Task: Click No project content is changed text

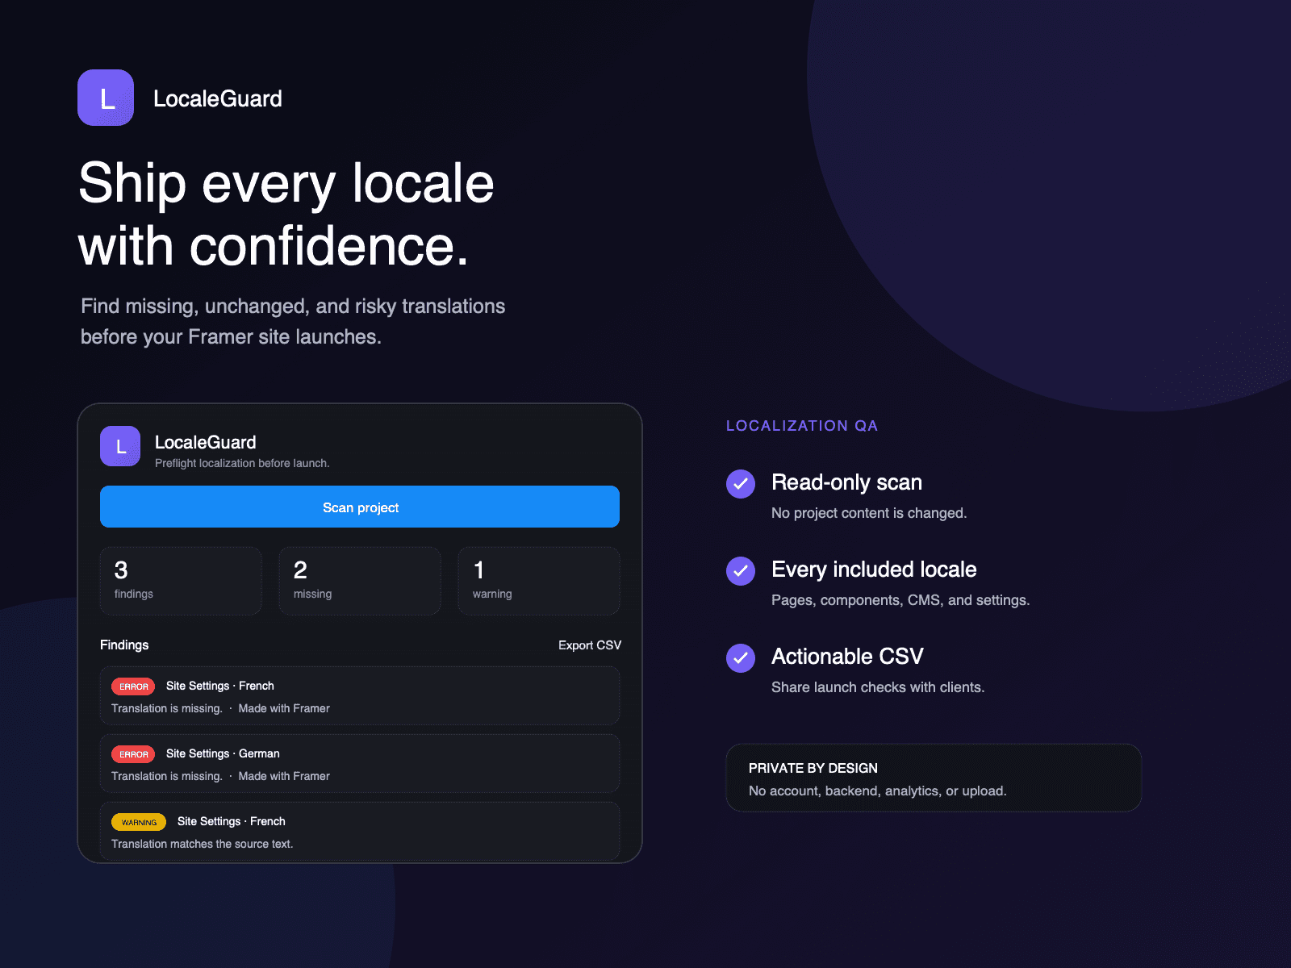Action: (869, 513)
